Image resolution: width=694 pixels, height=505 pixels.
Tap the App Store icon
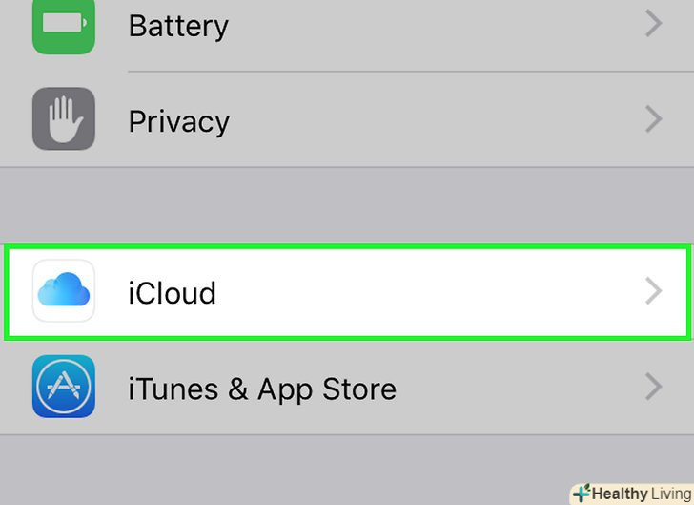point(63,387)
